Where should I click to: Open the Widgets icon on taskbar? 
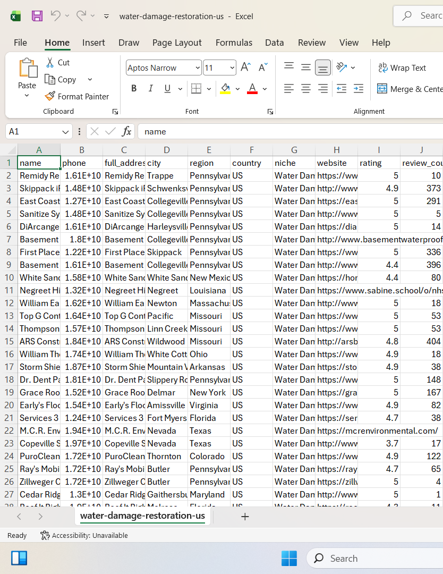pos(19,558)
